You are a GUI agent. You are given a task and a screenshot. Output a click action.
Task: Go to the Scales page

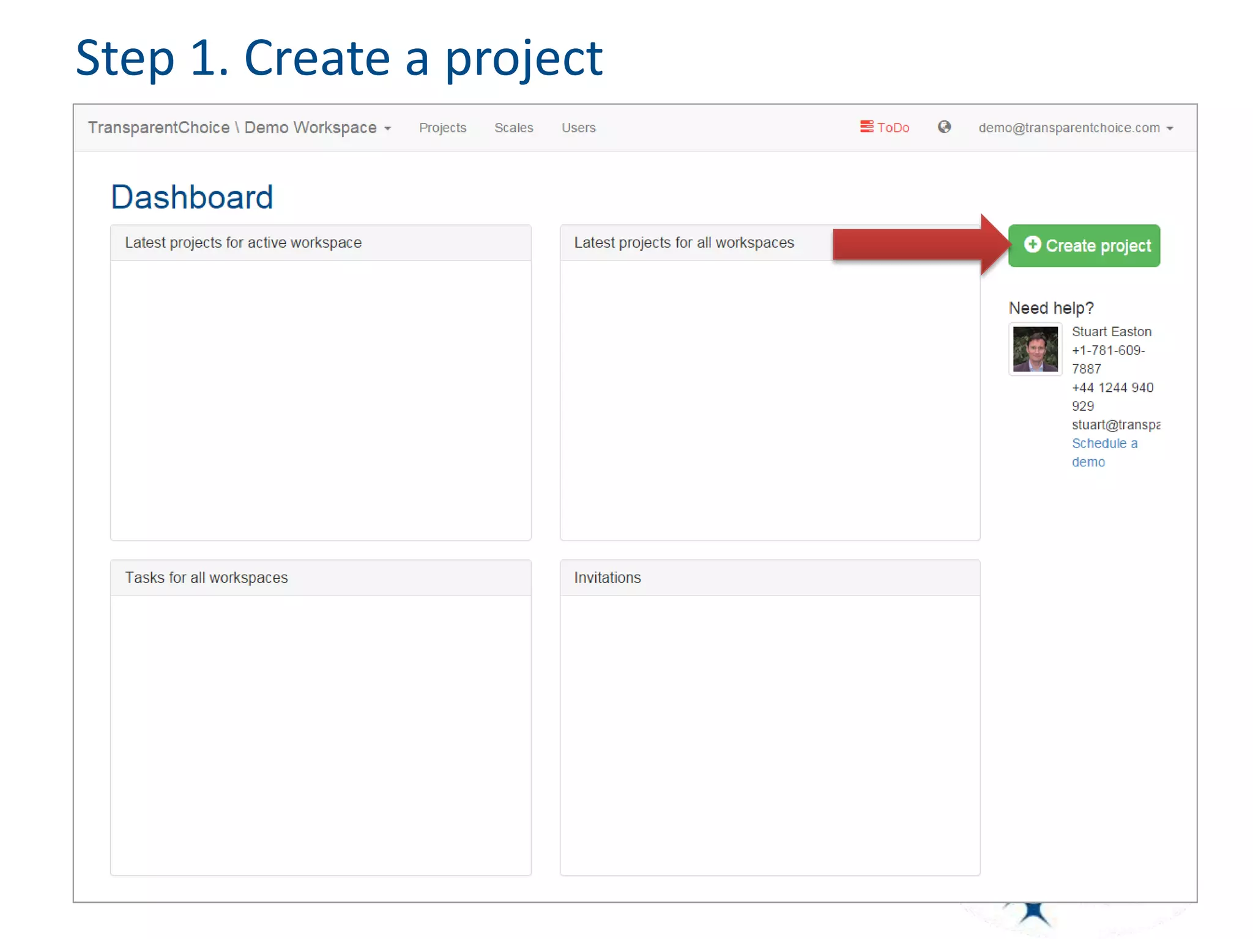point(513,128)
